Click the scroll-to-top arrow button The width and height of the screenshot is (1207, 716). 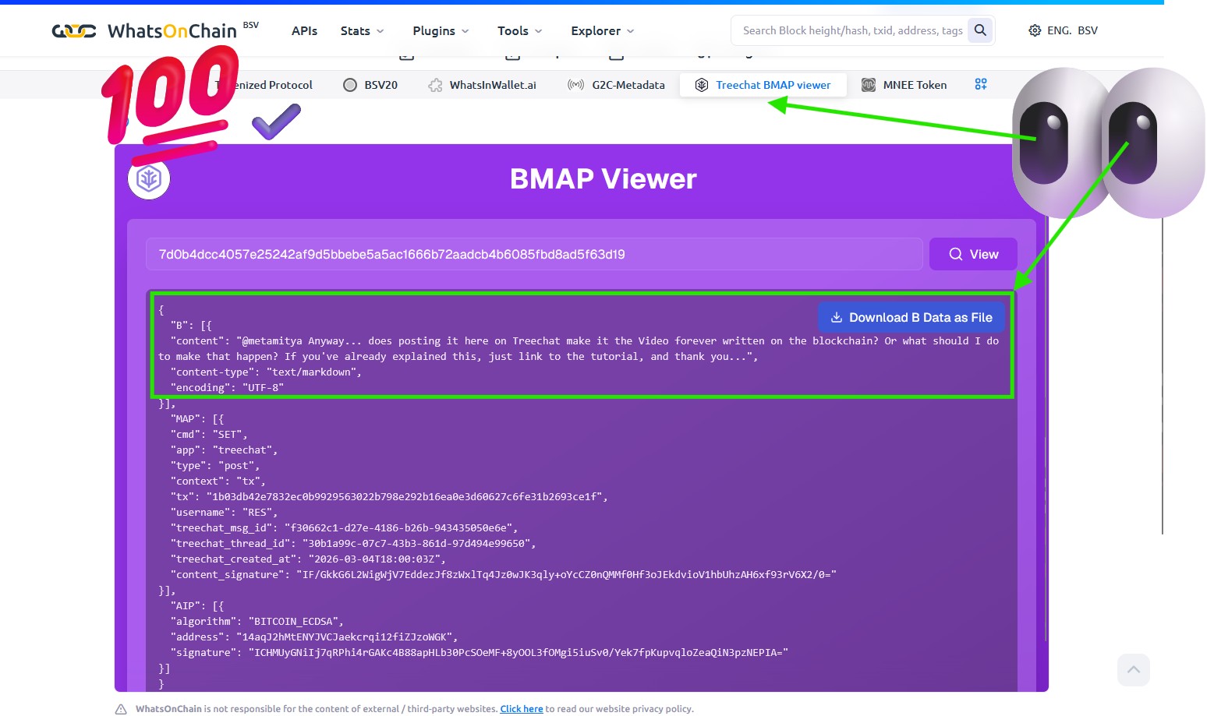click(1134, 670)
